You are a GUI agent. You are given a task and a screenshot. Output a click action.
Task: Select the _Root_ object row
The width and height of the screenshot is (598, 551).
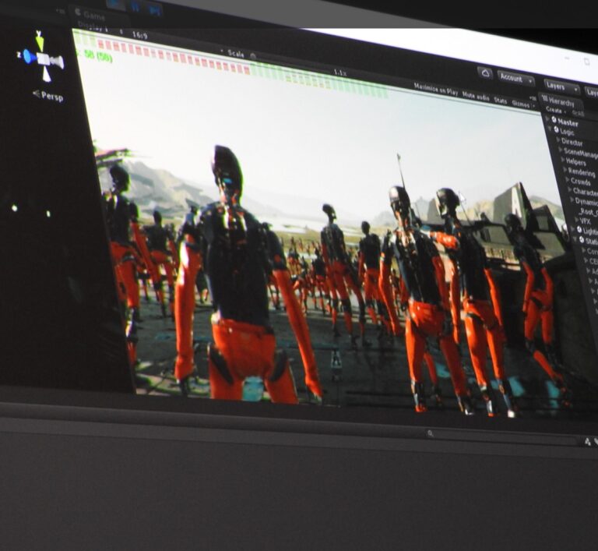click(x=588, y=211)
